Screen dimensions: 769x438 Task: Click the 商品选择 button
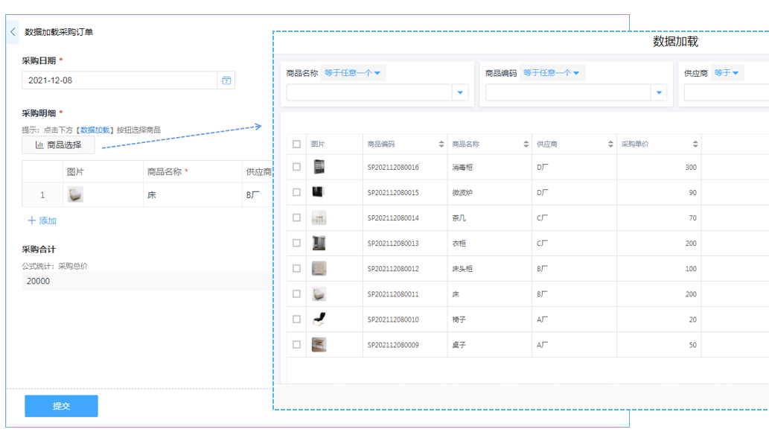(58, 145)
